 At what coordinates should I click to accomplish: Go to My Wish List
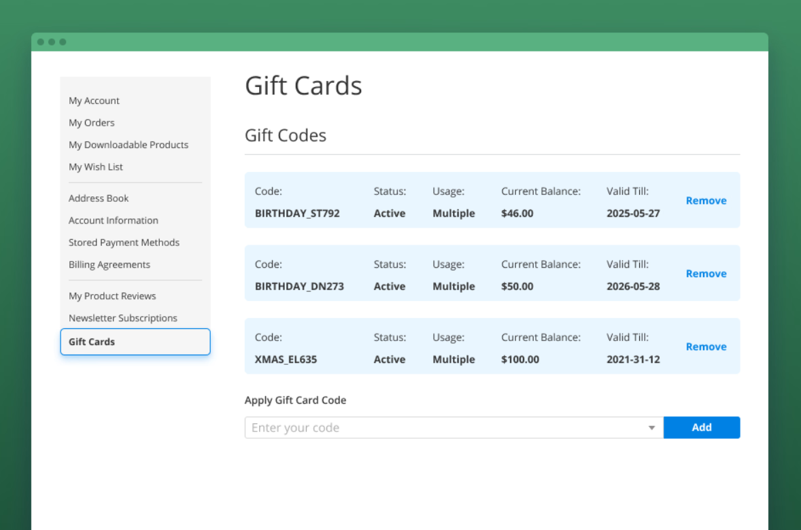(95, 166)
